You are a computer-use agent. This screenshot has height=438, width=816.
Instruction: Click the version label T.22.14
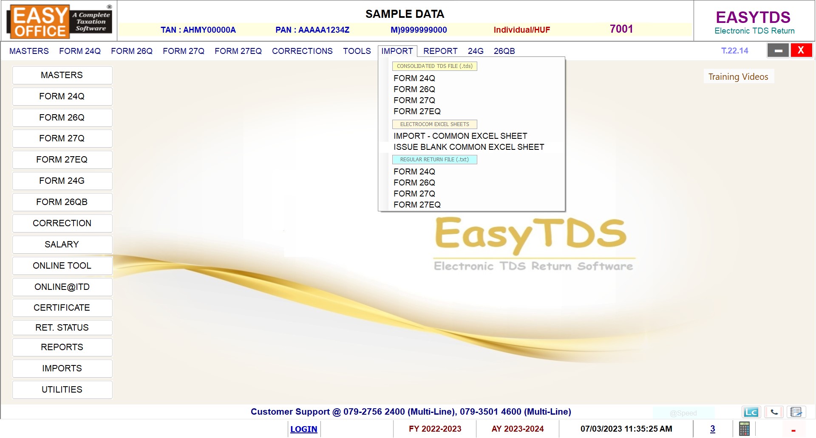click(x=734, y=51)
